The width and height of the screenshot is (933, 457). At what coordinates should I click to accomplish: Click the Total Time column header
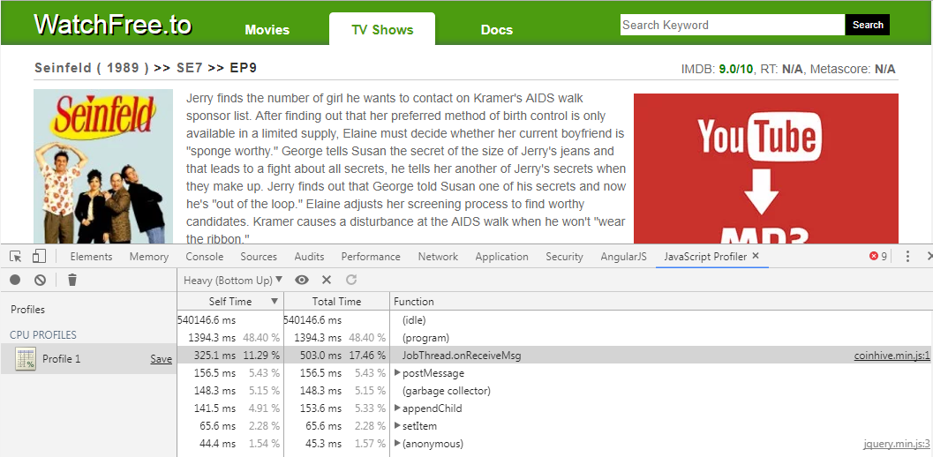pyautogui.click(x=336, y=301)
